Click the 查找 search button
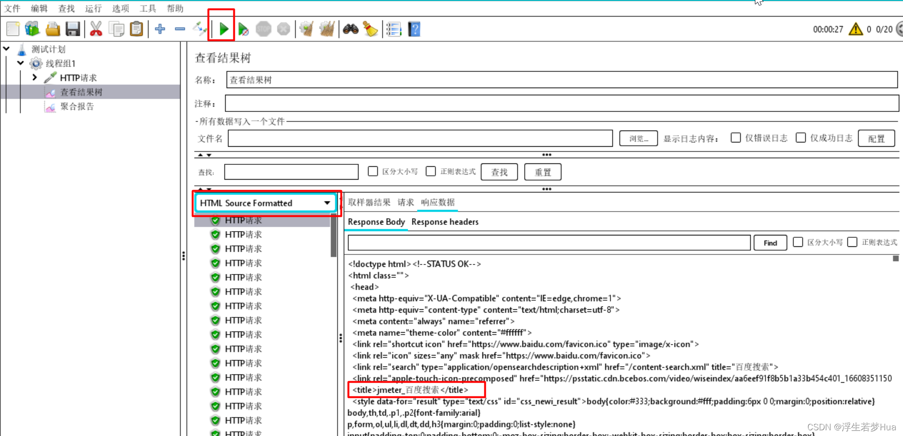The image size is (903, 436). tap(499, 172)
